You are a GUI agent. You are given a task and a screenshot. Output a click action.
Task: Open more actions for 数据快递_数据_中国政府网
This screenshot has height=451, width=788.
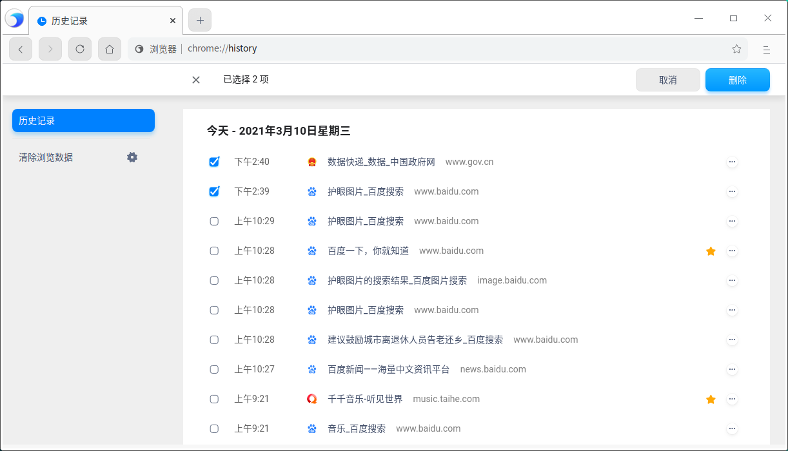coord(732,162)
